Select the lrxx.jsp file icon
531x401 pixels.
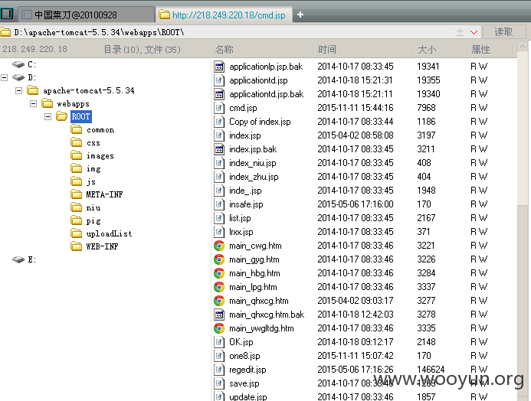tap(219, 232)
